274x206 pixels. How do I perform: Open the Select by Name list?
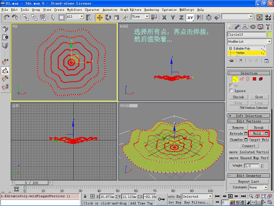[89, 17]
